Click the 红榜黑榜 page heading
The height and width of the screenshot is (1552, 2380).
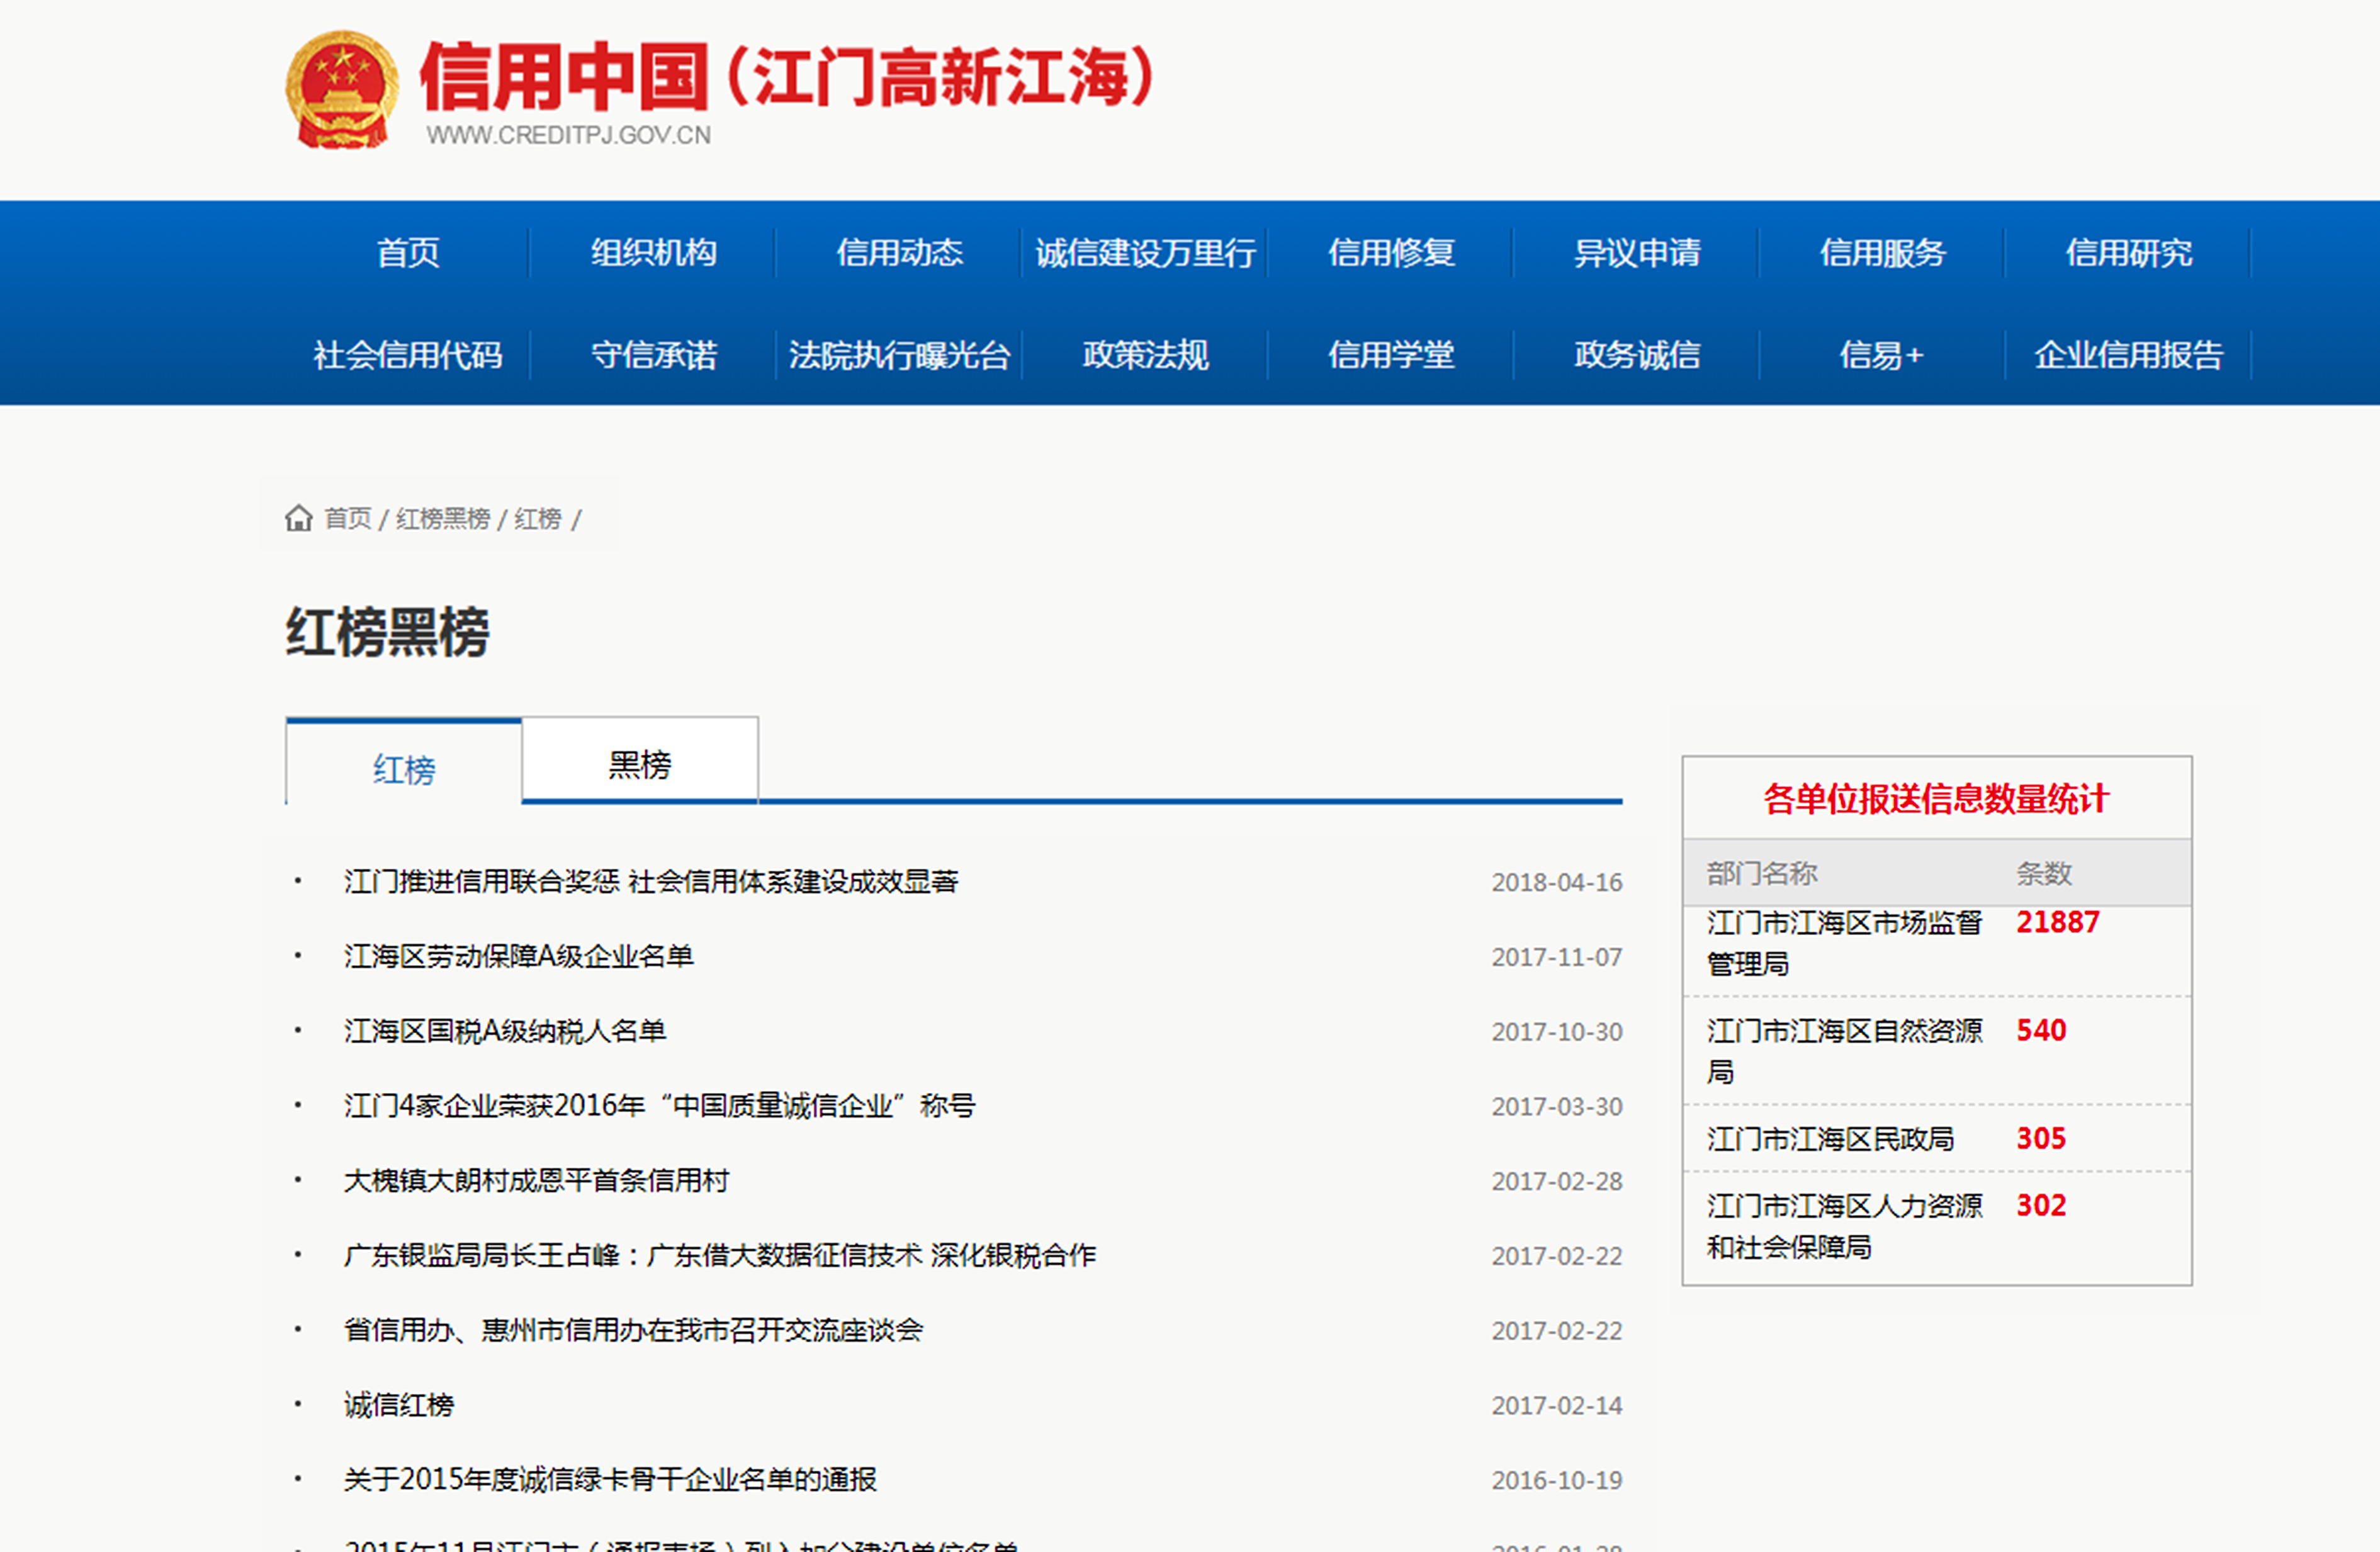click(388, 632)
